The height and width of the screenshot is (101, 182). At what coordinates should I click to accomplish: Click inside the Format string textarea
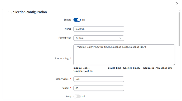click(x=124, y=55)
